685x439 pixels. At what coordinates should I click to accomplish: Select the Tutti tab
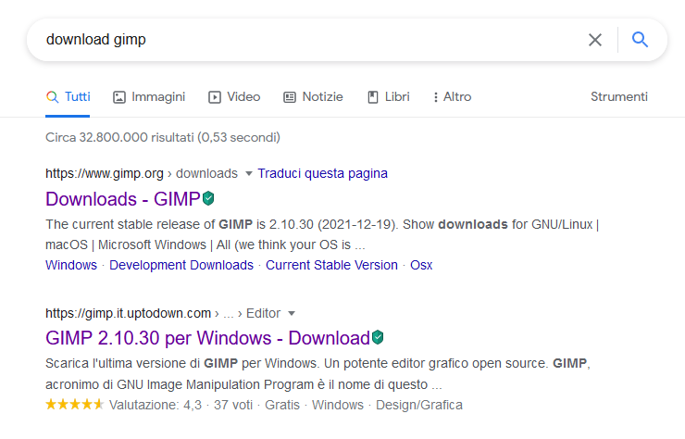pos(68,96)
